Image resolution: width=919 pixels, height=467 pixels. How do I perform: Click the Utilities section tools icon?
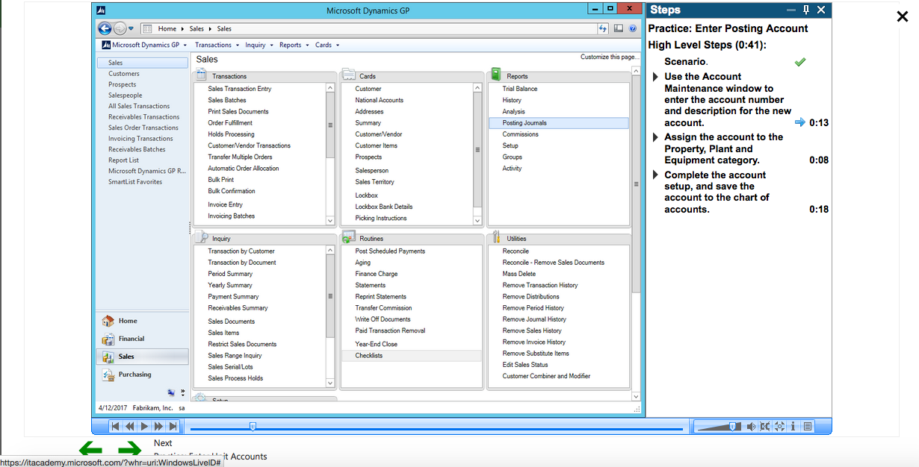point(496,237)
